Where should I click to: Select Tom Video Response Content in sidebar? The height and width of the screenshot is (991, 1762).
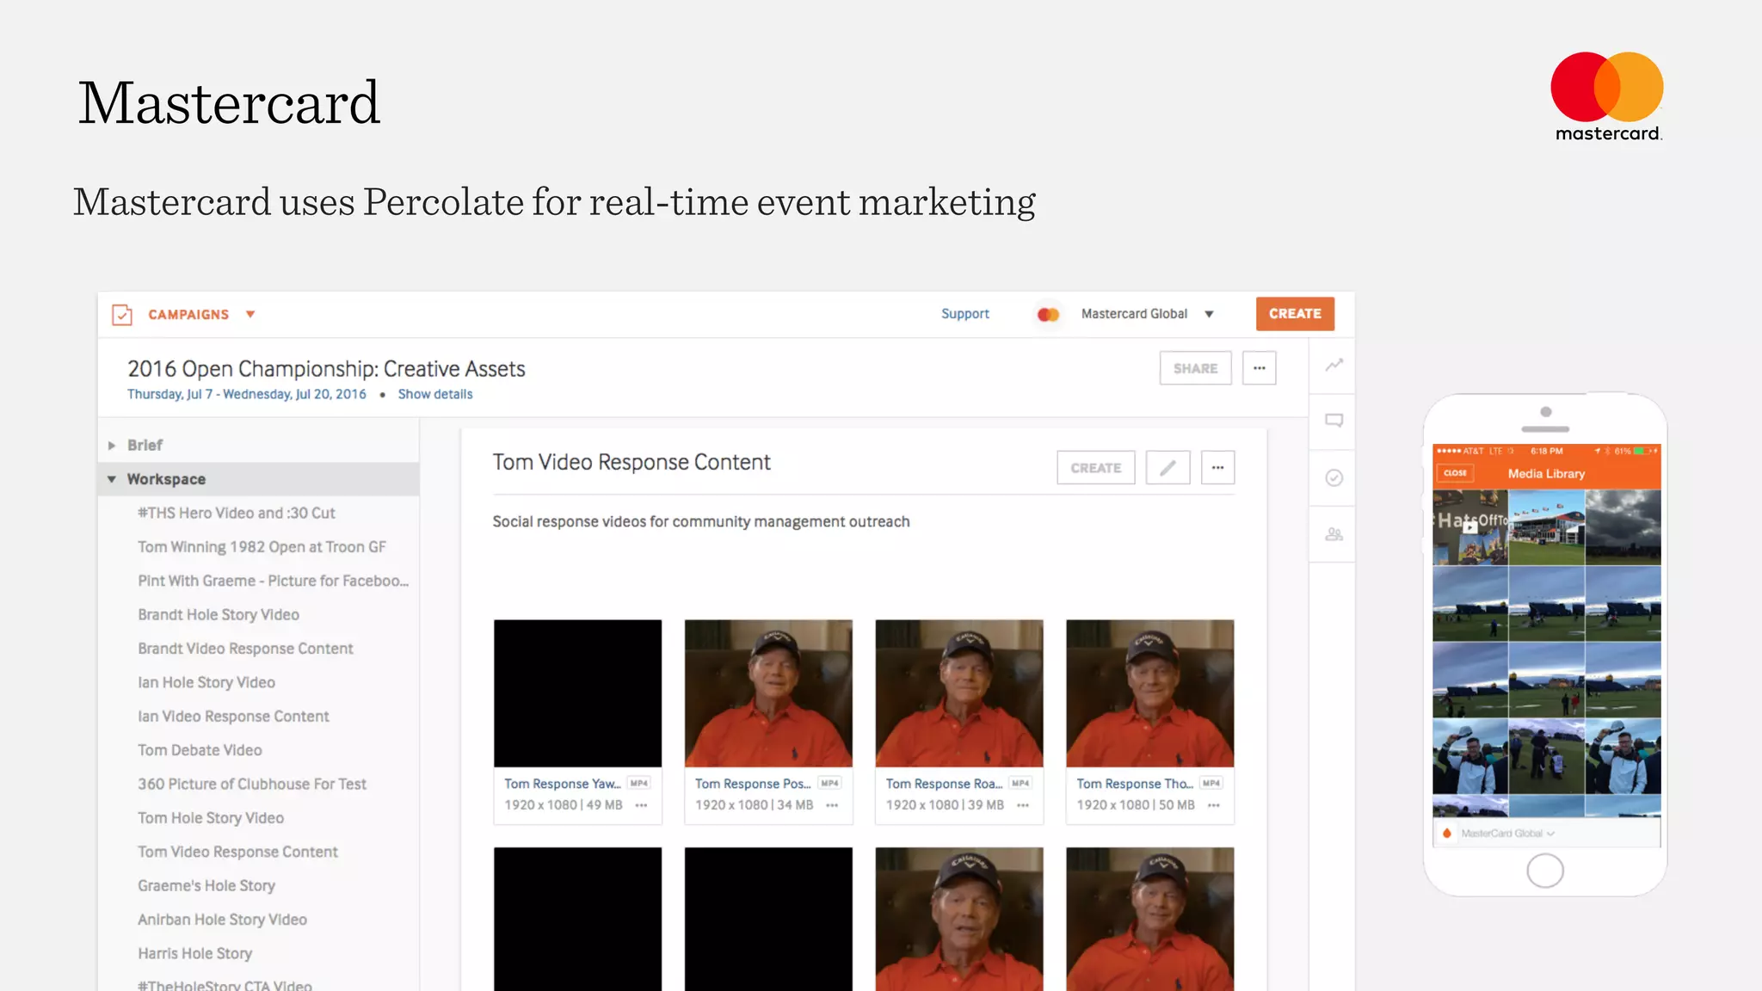(x=237, y=852)
